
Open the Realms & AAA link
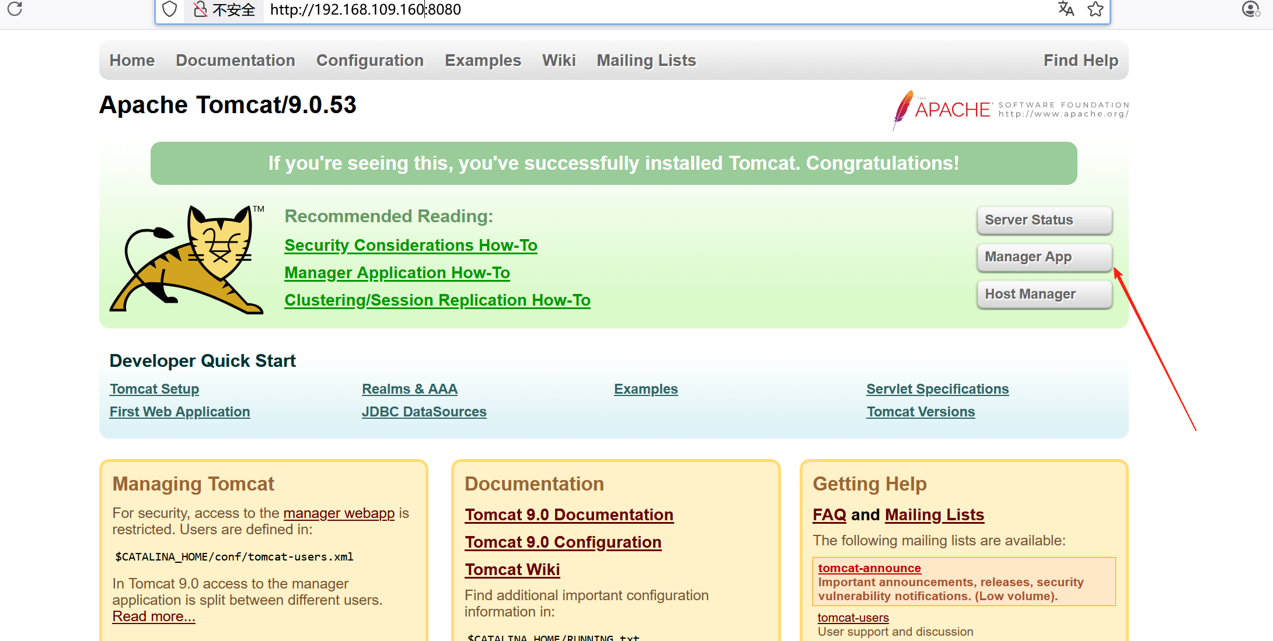410,389
